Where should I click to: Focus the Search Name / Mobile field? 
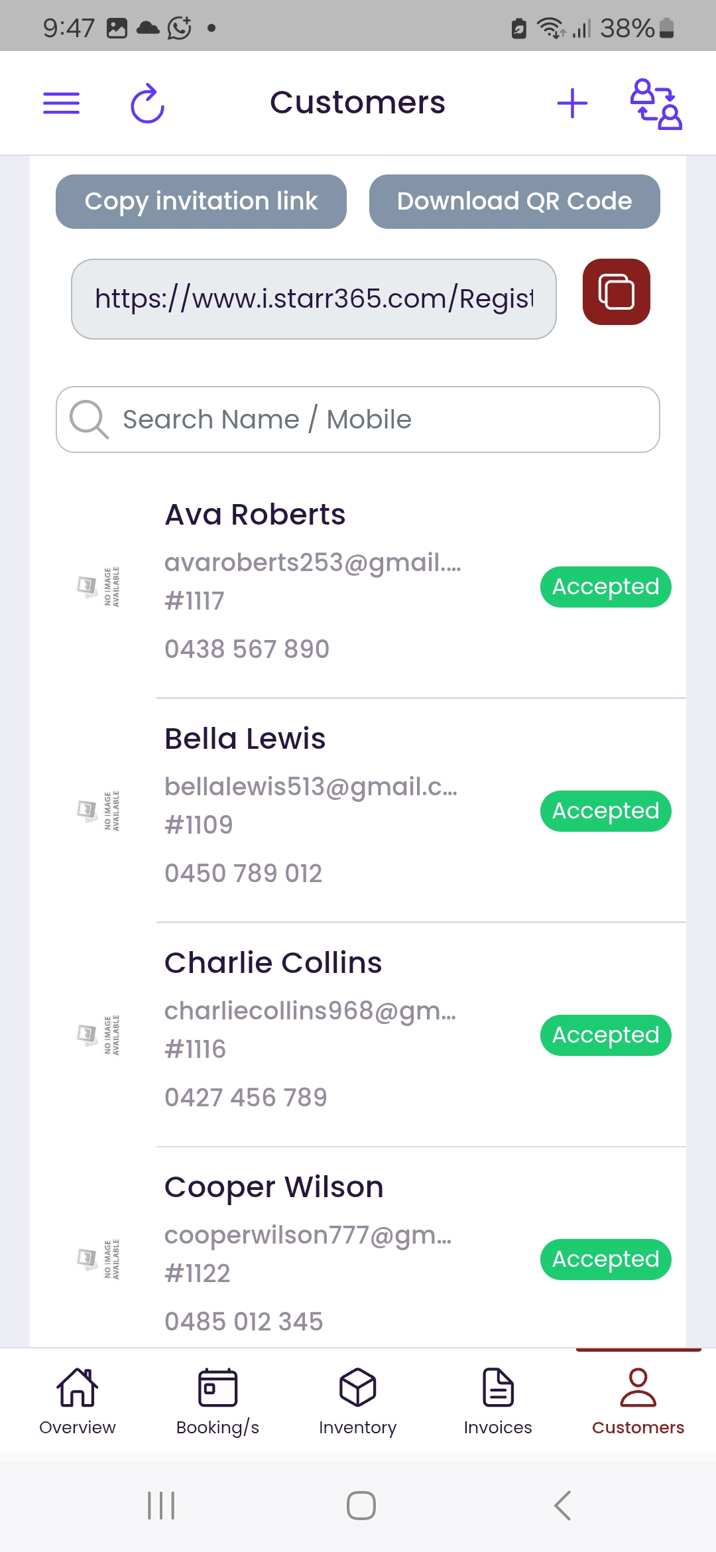[x=358, y=419]
